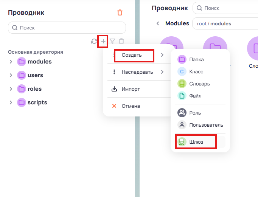Pick the Роль option
This screenshot has width=258, height=197.
(x=195, y=113)
